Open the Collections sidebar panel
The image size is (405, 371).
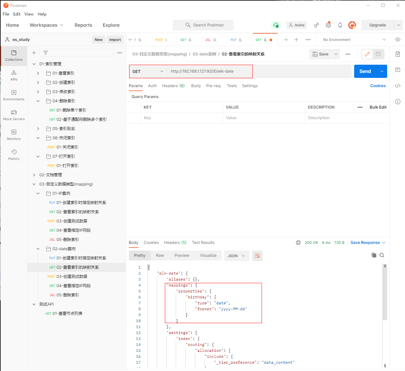pyautogui.click(x=14, y=55)
